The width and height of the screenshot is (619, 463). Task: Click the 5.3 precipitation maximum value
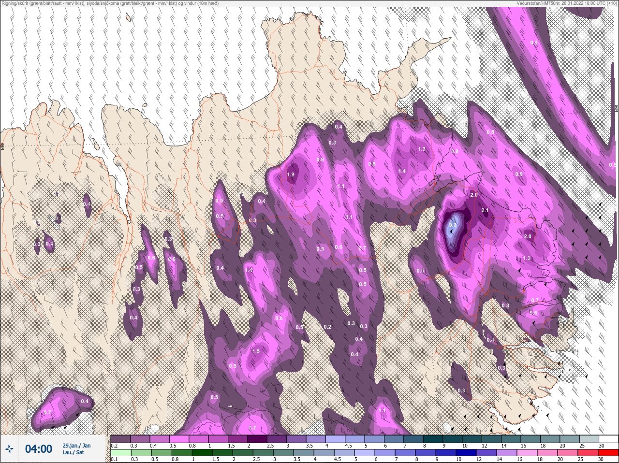click(453, 225)
